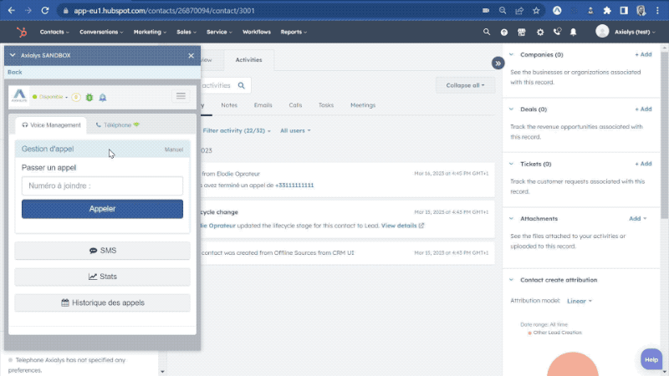Image resolution: width=669 pixels, height=376 pixels.
Task: Minimize Axialys SANDBOX widget with chevron
Action: pos(13,55)
